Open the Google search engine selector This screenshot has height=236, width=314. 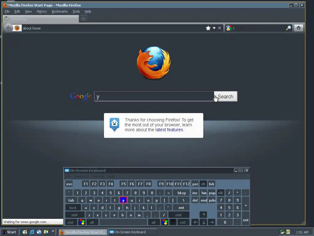[230, 28]
